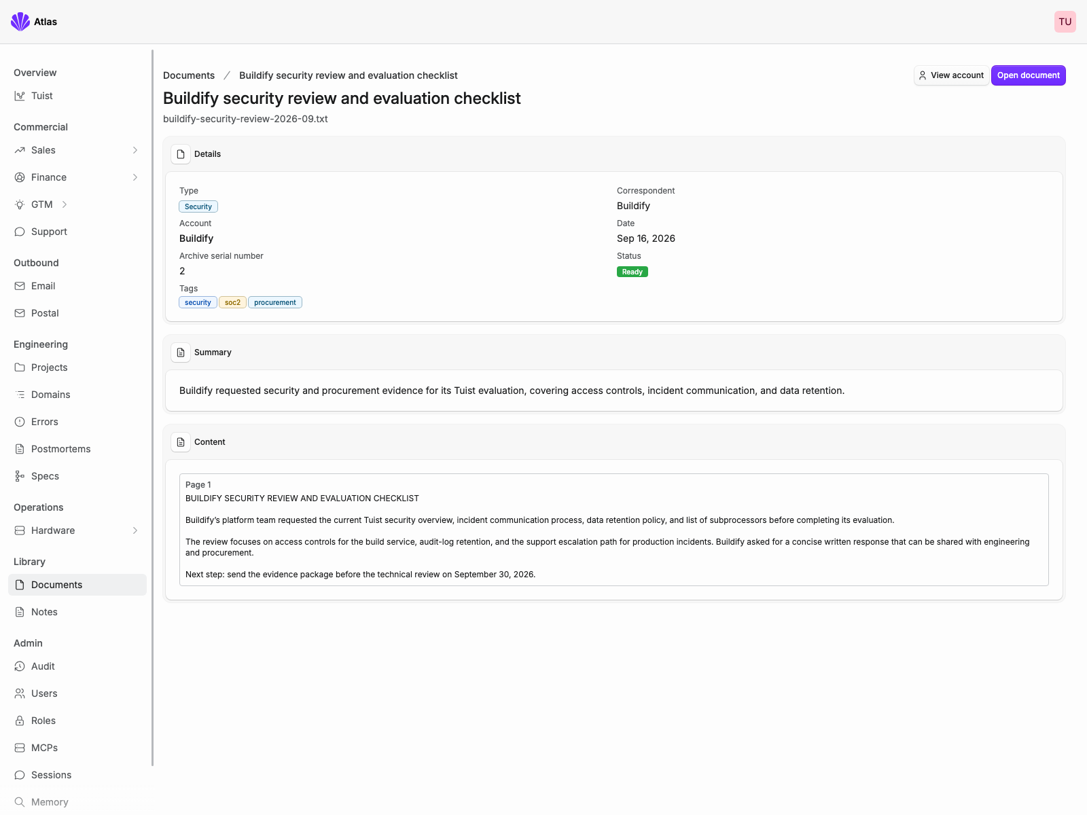The image size is (1087, 815).
Task: Click the Ready status badge
Action: tap(632, 272)
